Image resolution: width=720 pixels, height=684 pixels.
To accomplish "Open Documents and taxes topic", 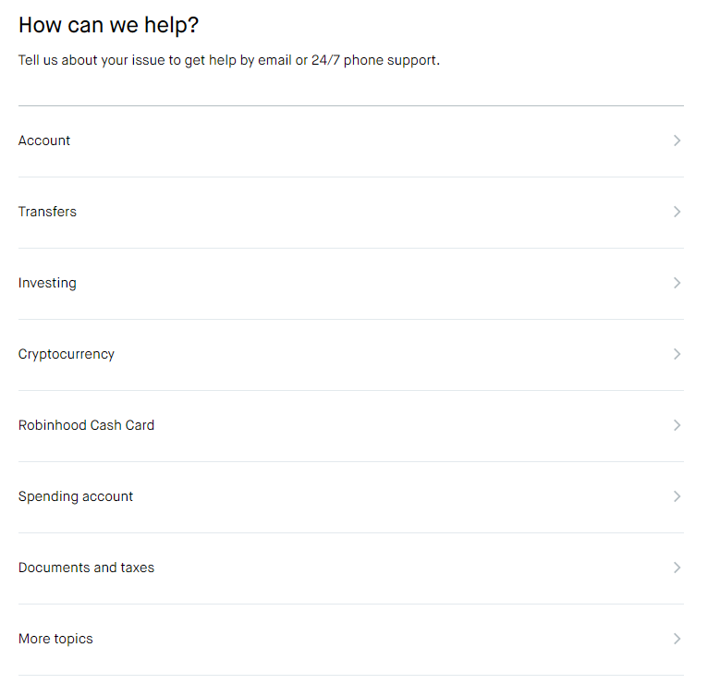I will pyautogui.click(x=86, y=568).
